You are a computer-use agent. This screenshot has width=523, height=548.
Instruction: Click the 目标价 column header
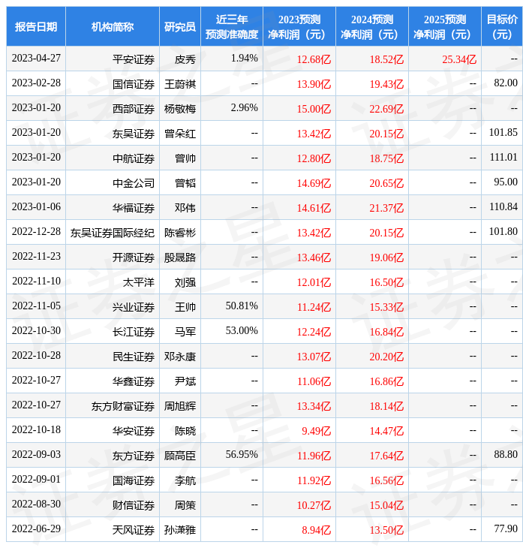[502, 27]
